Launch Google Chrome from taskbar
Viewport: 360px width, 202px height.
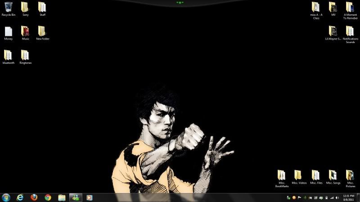pos(48,198)
